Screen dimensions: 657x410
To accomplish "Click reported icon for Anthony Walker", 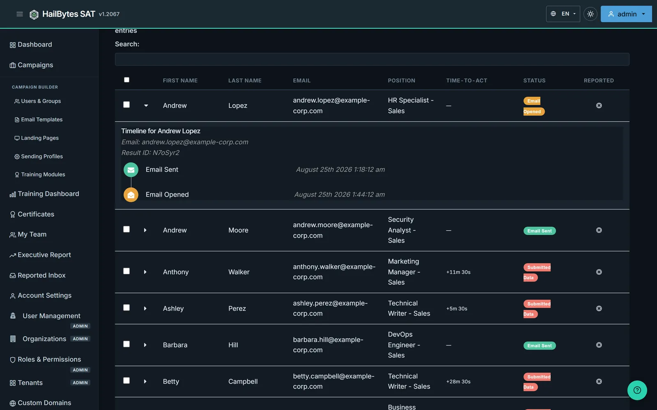I will tap(599, 272).
